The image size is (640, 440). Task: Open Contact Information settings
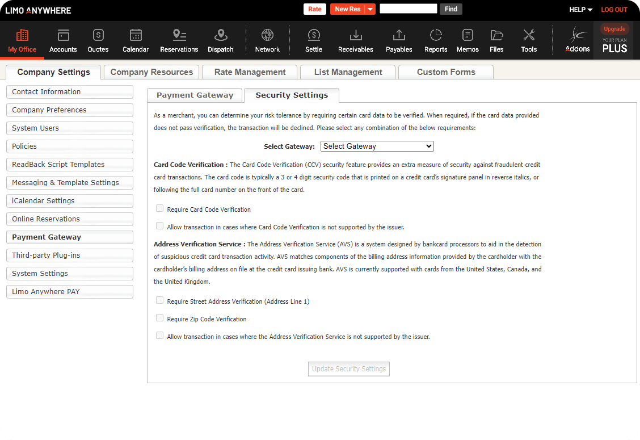coord(70,92)
